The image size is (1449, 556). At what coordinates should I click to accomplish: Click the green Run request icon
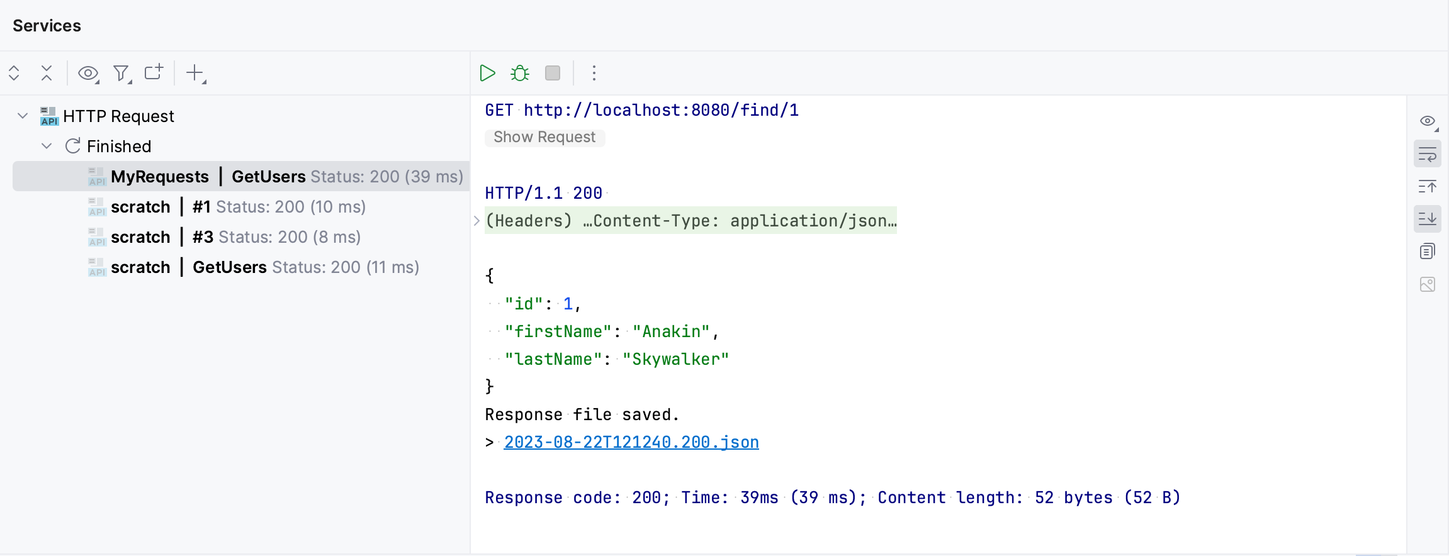coord(487,73)
